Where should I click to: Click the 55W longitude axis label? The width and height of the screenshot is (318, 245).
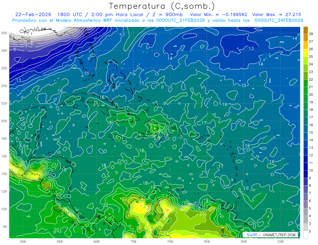(281, 242)
